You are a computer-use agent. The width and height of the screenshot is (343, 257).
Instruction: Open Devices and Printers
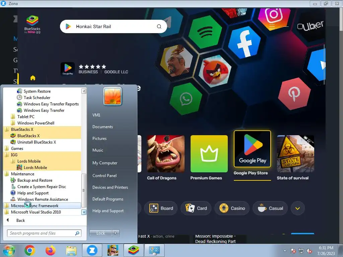[110, 187]
